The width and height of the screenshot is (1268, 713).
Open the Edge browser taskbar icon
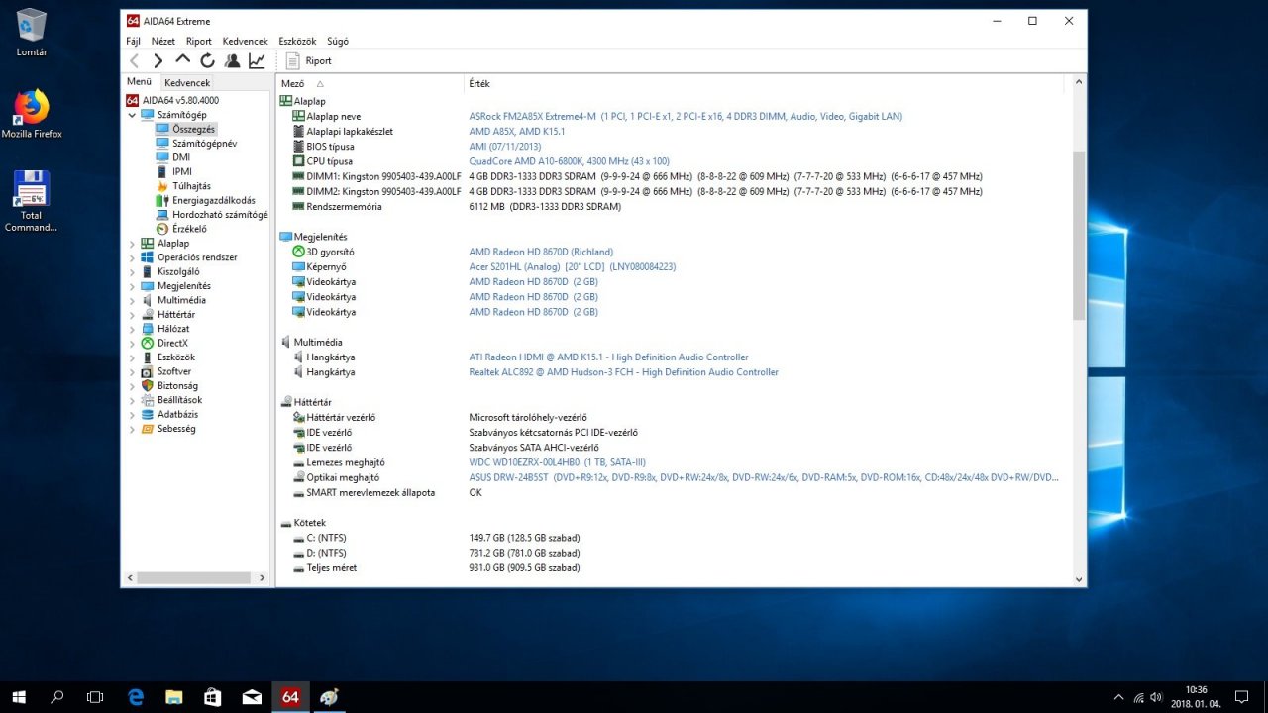136,697
